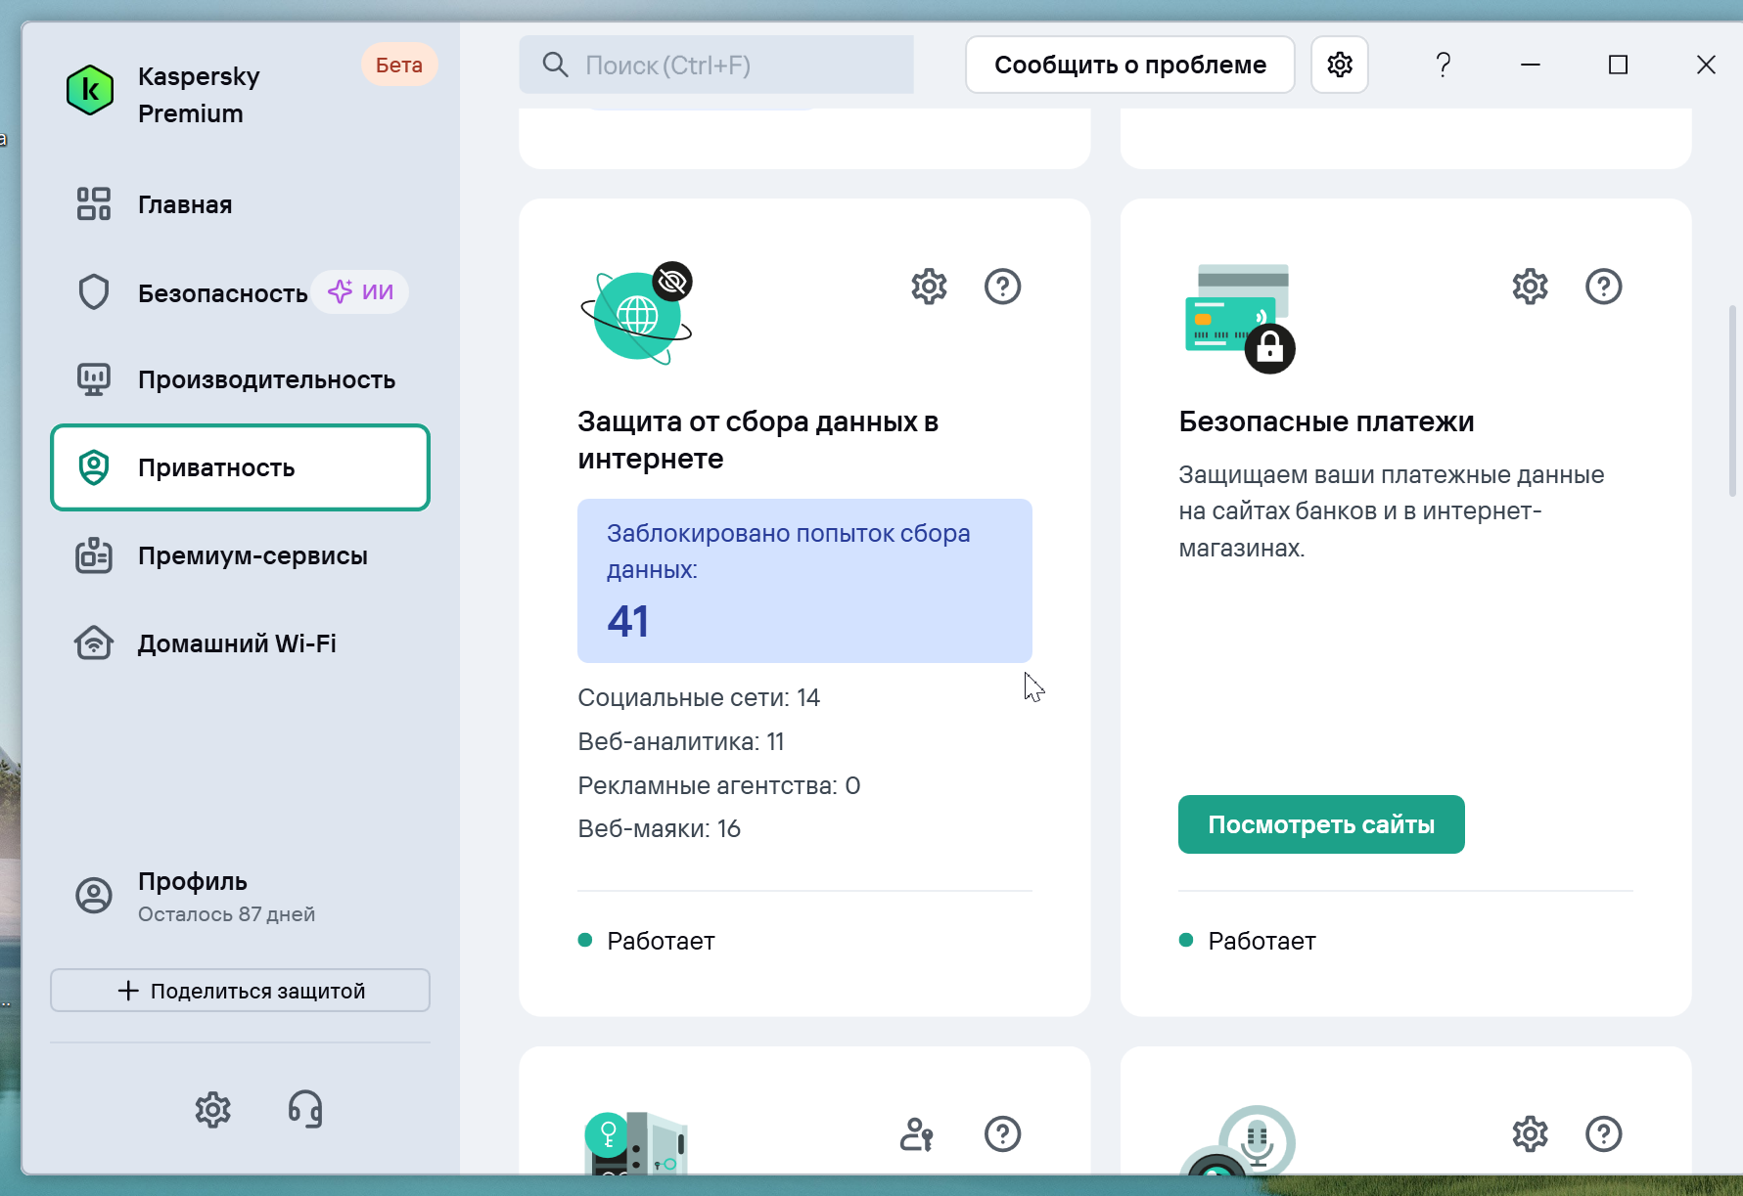Viewport: 1743px width, 1196px height.
Task: Click password vault illustration on bottom card
Action: pyautogui.click(x=636, y=1142)
